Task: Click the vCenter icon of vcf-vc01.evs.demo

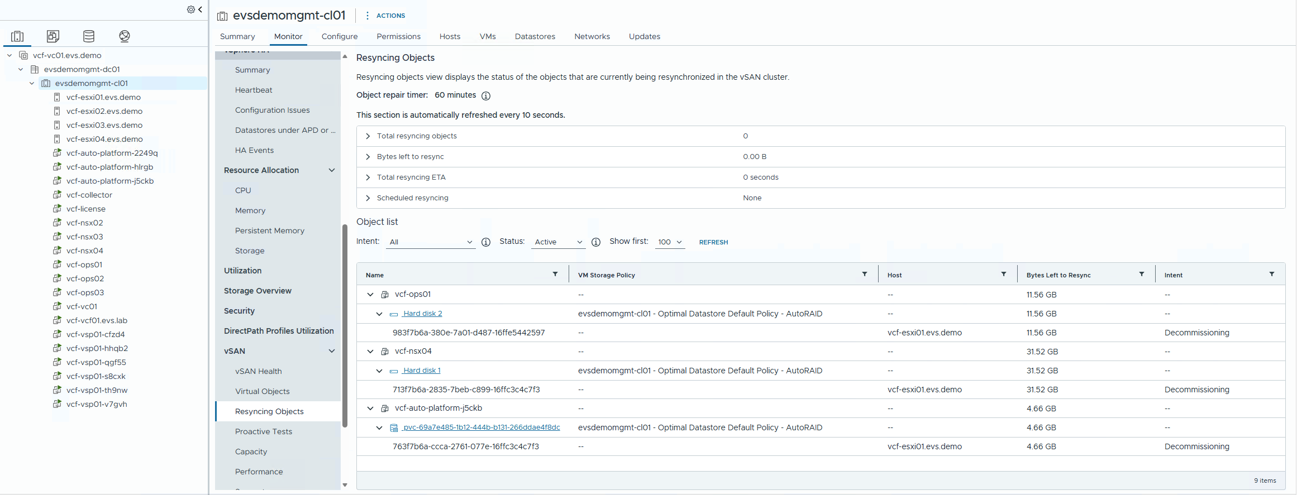Action: (x=23, y=55)
